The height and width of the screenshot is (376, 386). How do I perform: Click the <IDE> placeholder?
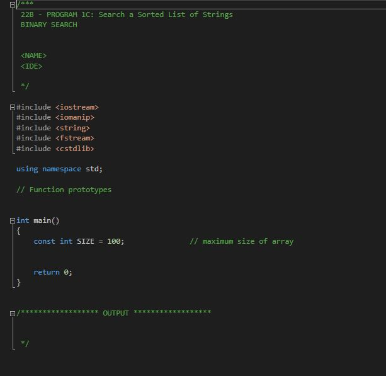[31, 66]
